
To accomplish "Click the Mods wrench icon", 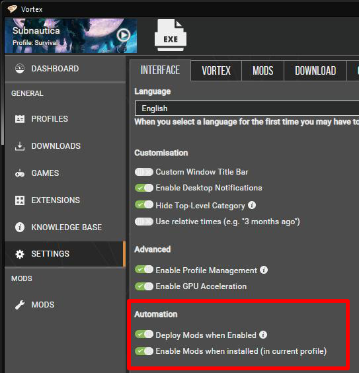I will click(x=20, y=305).
